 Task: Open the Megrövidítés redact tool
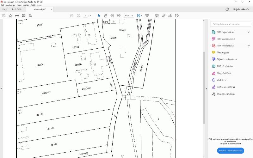[224, 73]
